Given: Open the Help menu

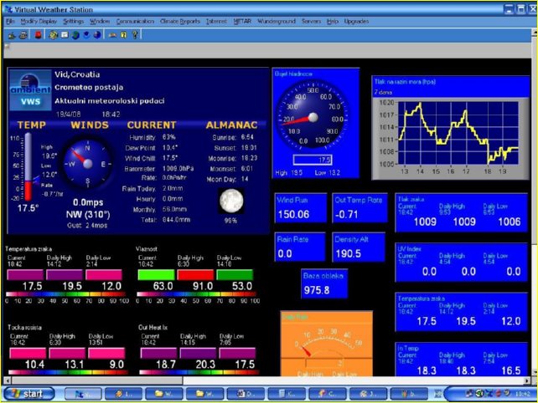Looking at the screenshot, I should tap(332, 21).
